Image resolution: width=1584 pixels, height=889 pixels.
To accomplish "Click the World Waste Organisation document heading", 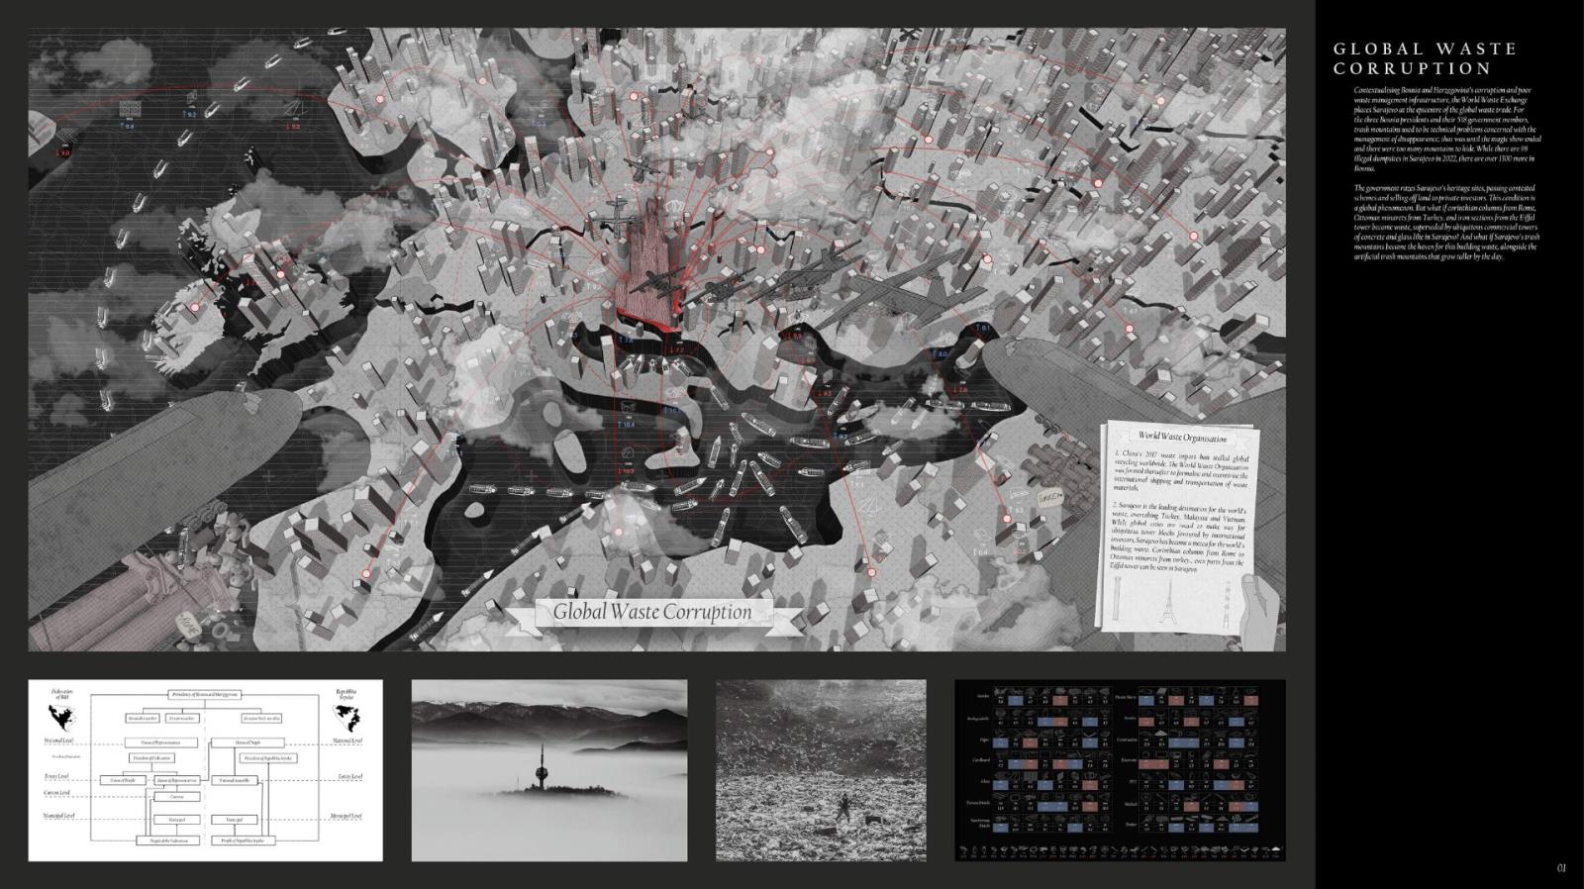I will coord(1181,437).
